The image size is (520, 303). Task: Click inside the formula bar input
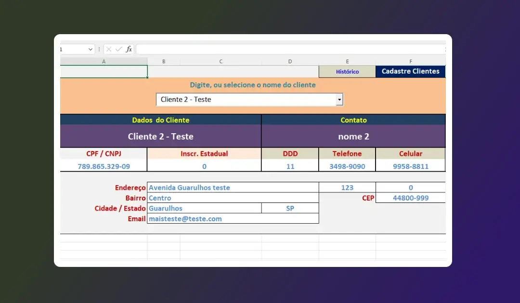coord(289,49)
